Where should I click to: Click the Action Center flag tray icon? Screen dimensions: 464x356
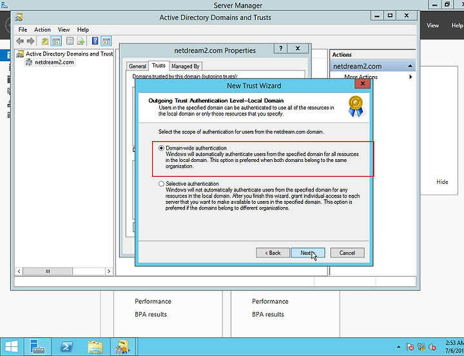[x=410, y=347]
